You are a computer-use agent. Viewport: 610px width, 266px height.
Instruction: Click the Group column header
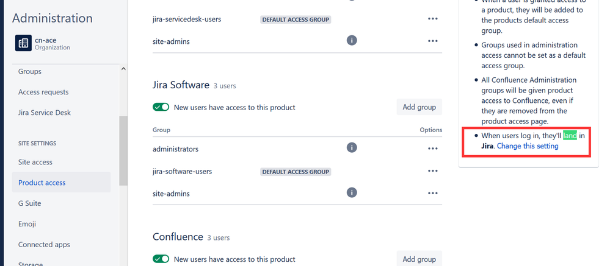coord(161,130)
